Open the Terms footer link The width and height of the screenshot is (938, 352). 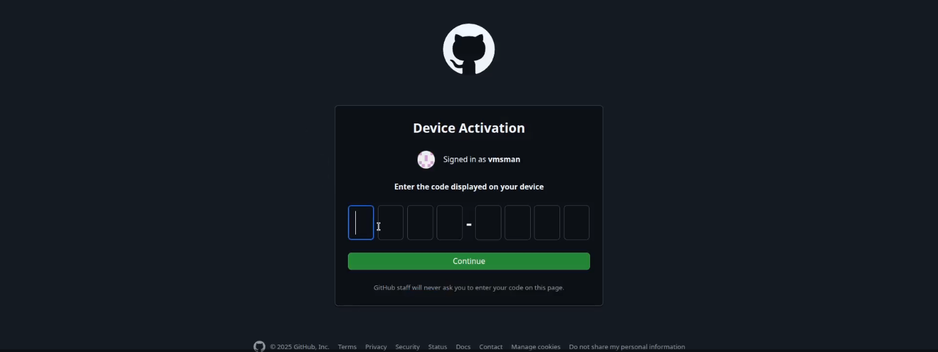347,346
